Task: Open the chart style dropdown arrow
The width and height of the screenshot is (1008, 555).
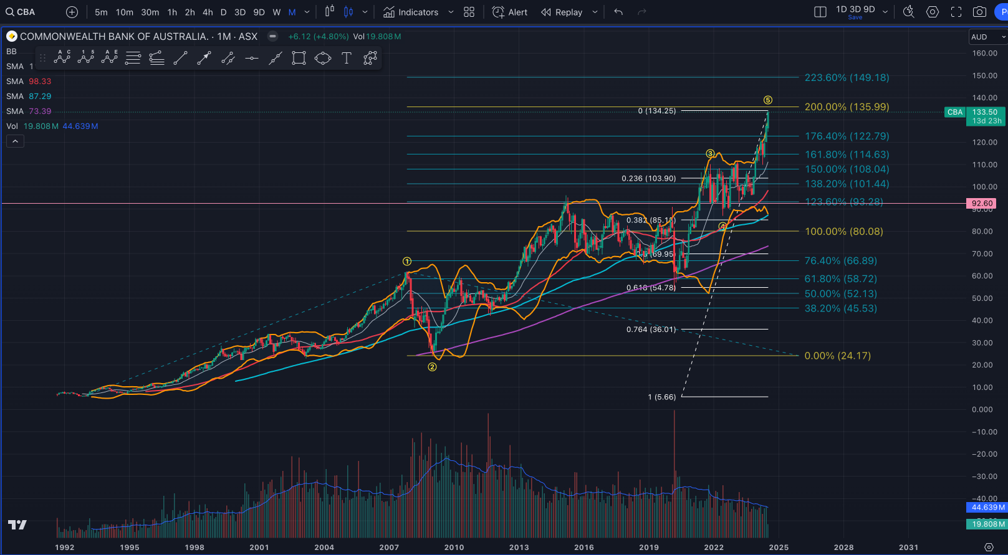Action: pos(365,12)
